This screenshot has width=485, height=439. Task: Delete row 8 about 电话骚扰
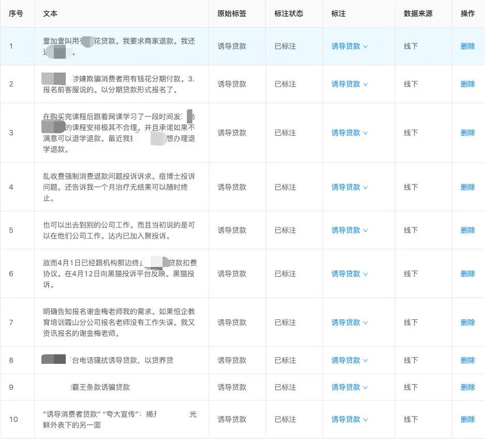pyautogui.click(x=468, y=360)
